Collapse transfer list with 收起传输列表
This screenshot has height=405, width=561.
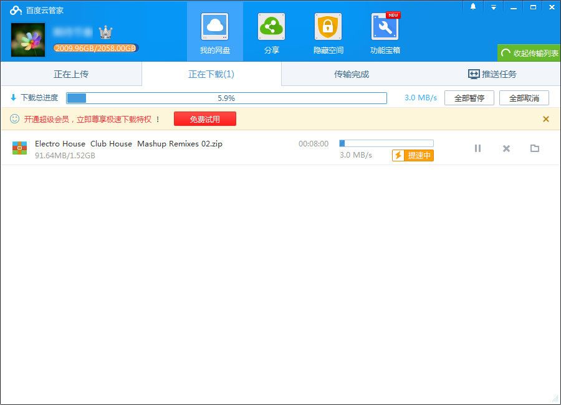click(x=529, y=53)
